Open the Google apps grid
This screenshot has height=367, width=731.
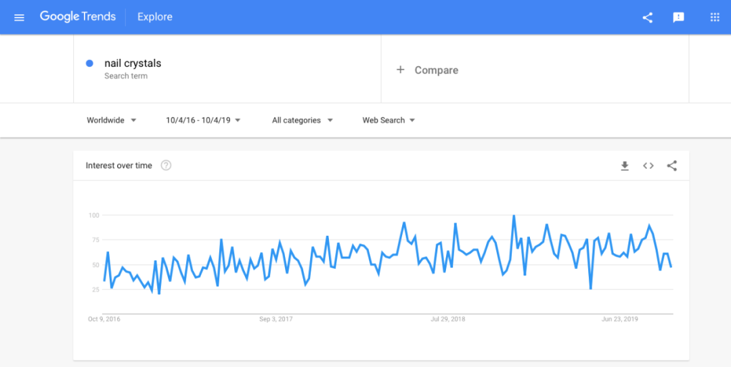click(x=714, y=18)
